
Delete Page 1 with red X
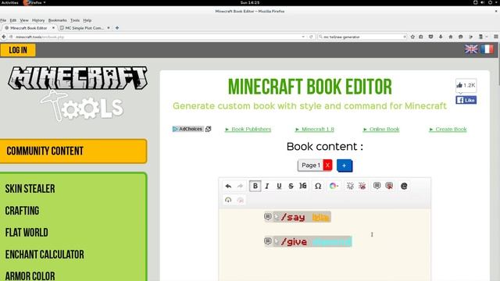(327, 165)
